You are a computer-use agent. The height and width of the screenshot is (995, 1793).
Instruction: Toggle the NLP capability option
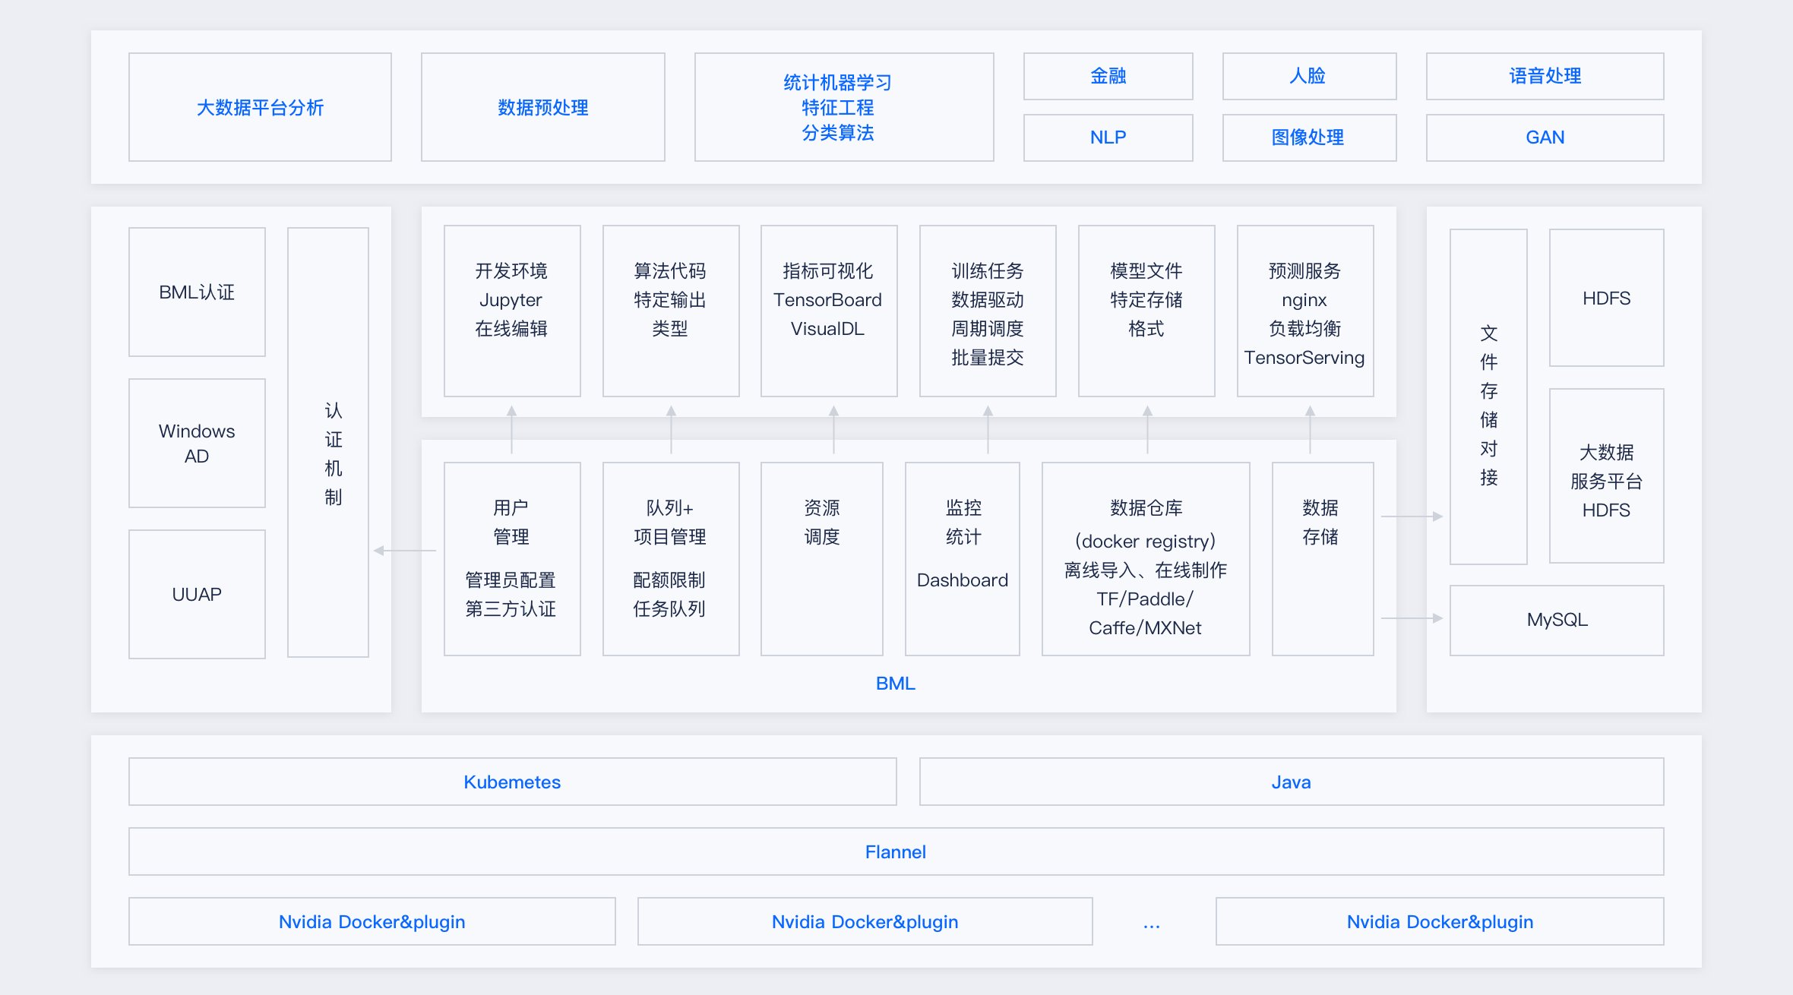pyautogui.click(x=1108, y=137)
